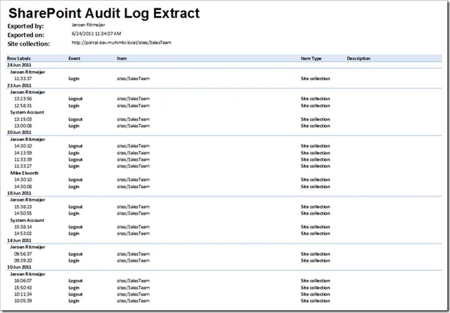Viewport: 450px width, 313px height.
Task: Select the 11:33:37 time entry
Action: [23, 79]
